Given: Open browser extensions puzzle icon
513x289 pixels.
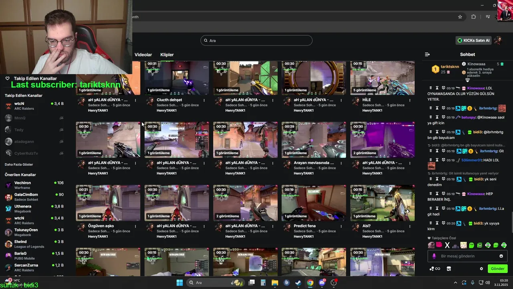Looking at the screenshot, I should 474,17.
